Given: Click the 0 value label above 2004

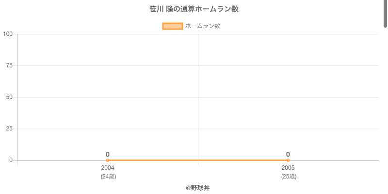Looking at the screenshot, I should [x=108, y=154].
